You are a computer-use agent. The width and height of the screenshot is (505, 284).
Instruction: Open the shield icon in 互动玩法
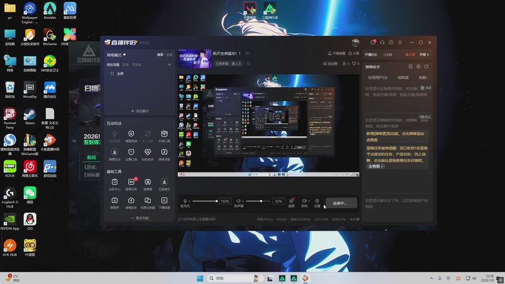131,136
